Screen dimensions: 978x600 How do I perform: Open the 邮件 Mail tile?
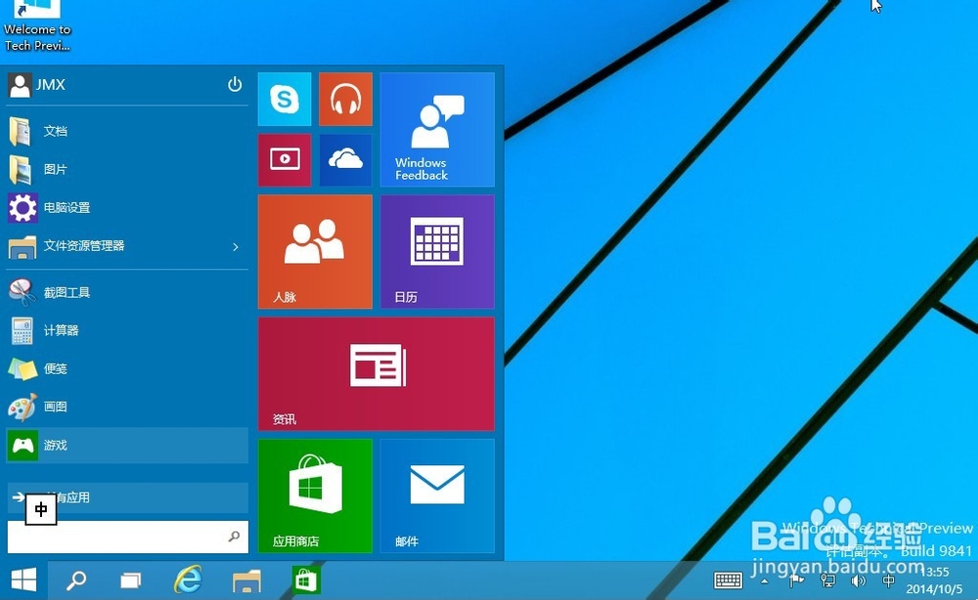pos(437,496)
